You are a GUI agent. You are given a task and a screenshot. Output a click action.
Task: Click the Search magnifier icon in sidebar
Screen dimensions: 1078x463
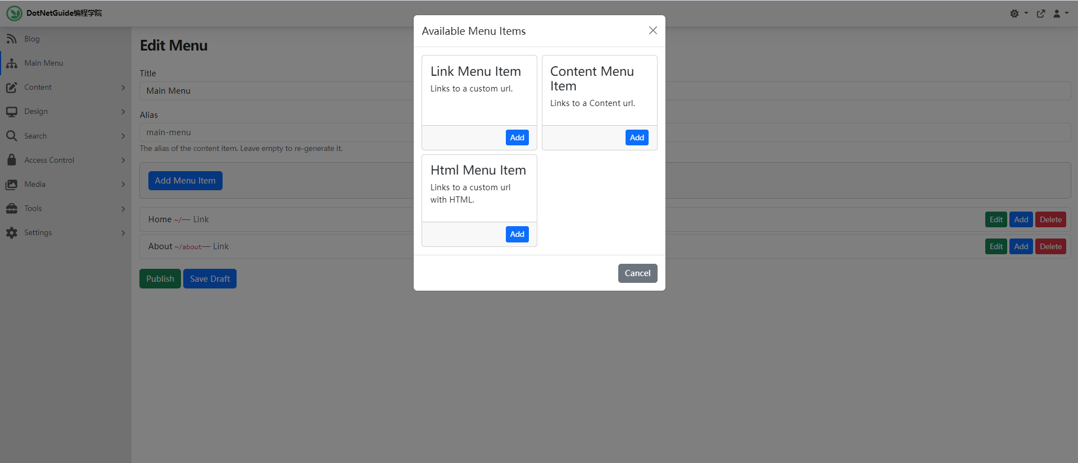point(11,136)
